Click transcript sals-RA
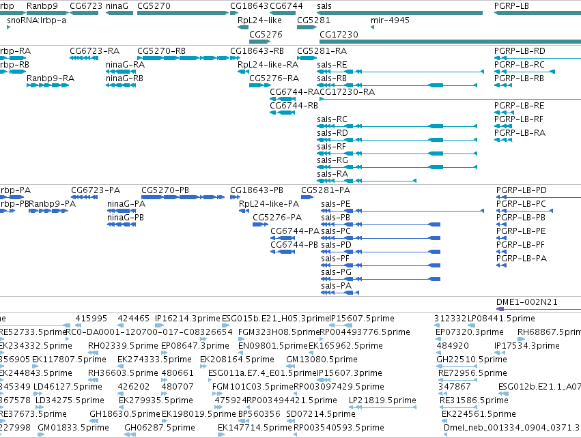This screenshot has height=438, width=581. tap(367, 181)
